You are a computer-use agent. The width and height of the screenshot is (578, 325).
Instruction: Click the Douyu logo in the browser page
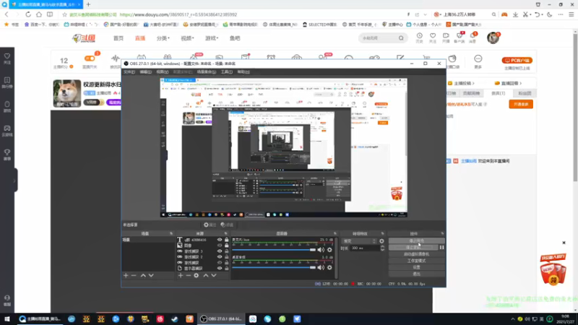click(x=84, y=38)
